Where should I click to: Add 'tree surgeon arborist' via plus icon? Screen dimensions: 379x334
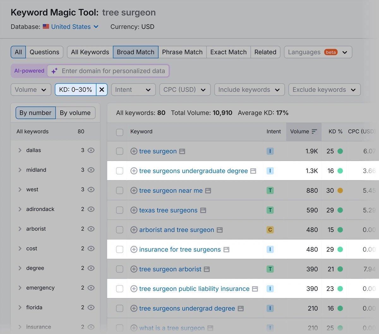click(x=134, y=269)
